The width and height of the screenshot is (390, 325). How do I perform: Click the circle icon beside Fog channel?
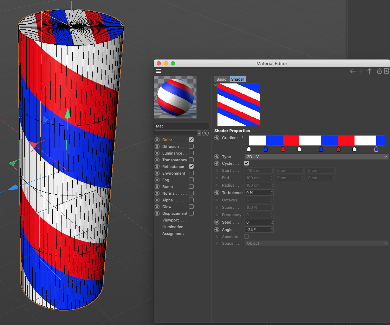157,180
